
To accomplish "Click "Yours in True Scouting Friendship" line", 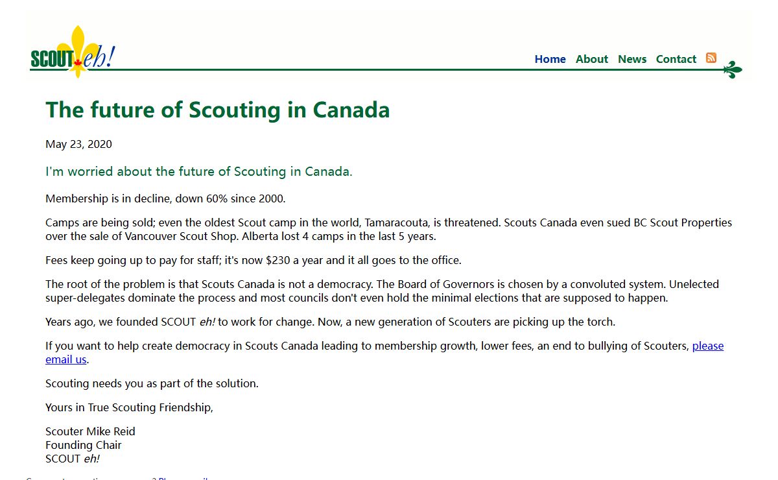I will click(129, 407).
